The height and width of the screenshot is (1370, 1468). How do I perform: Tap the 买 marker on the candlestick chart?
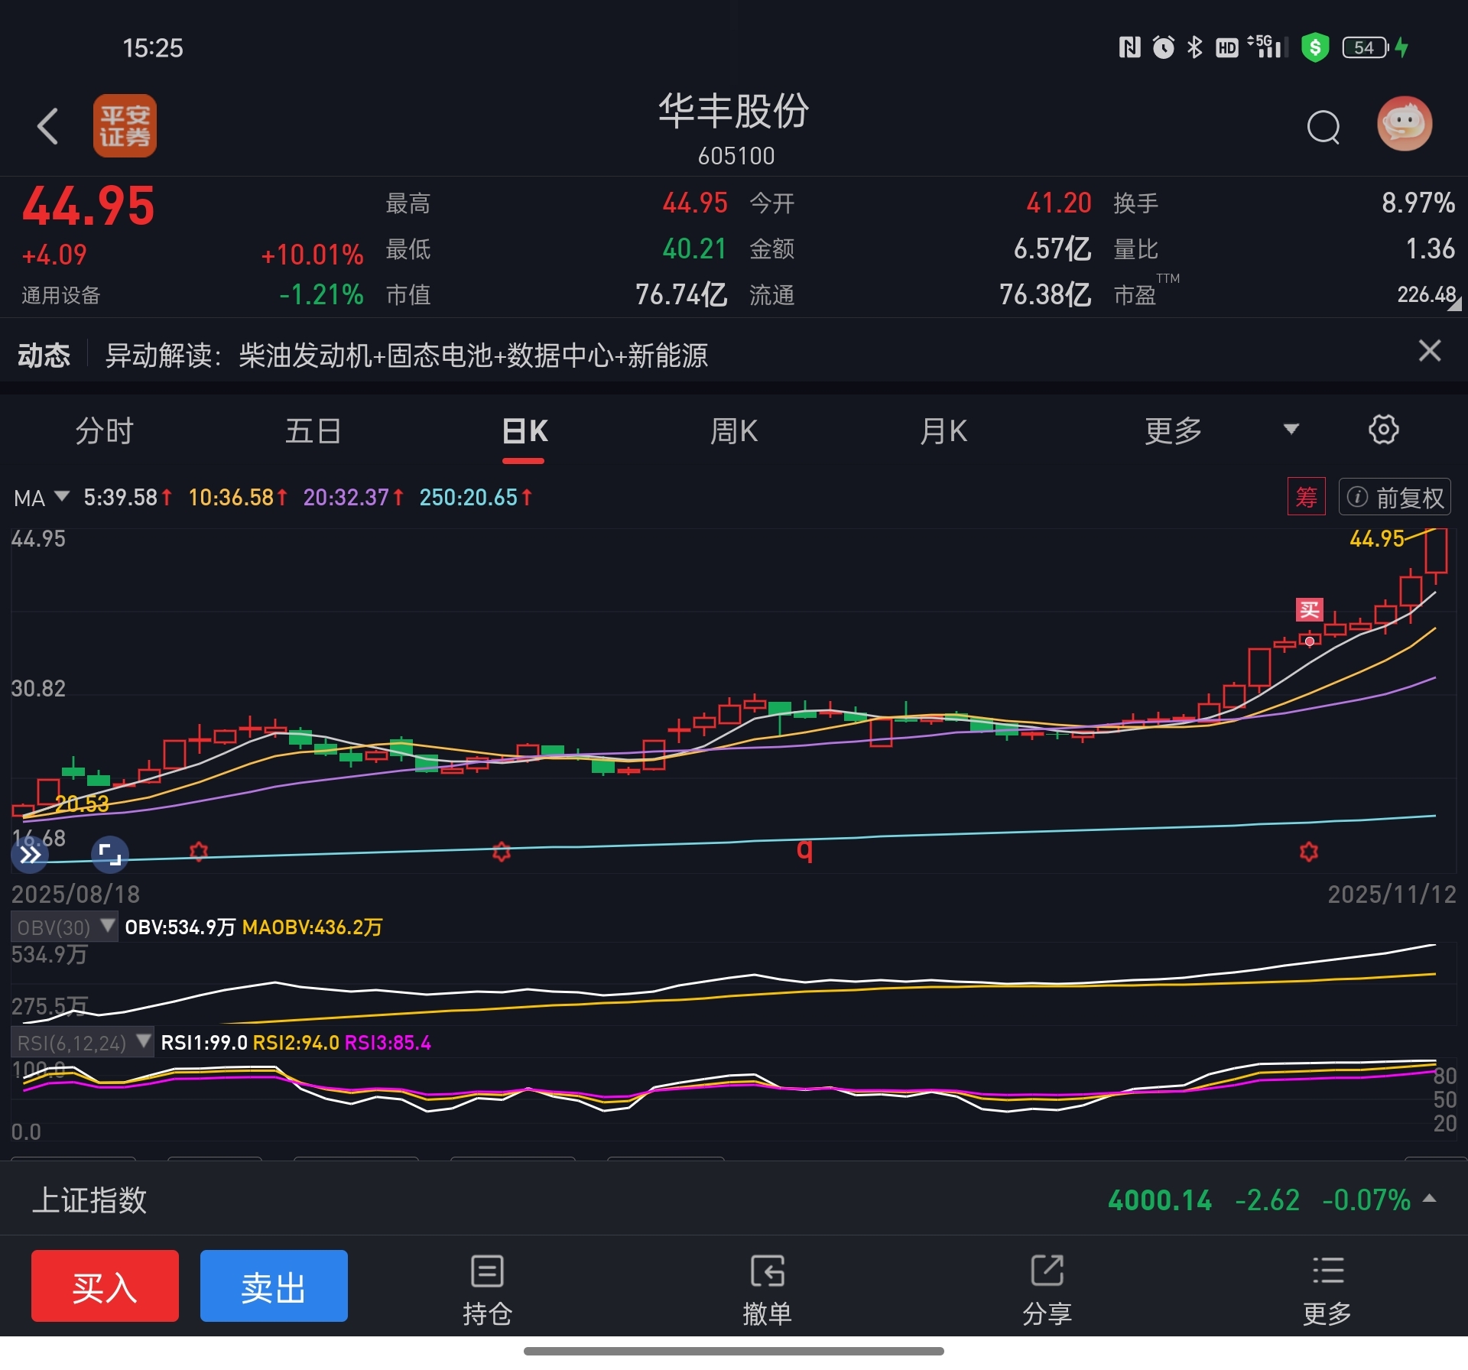[1309, 610]
